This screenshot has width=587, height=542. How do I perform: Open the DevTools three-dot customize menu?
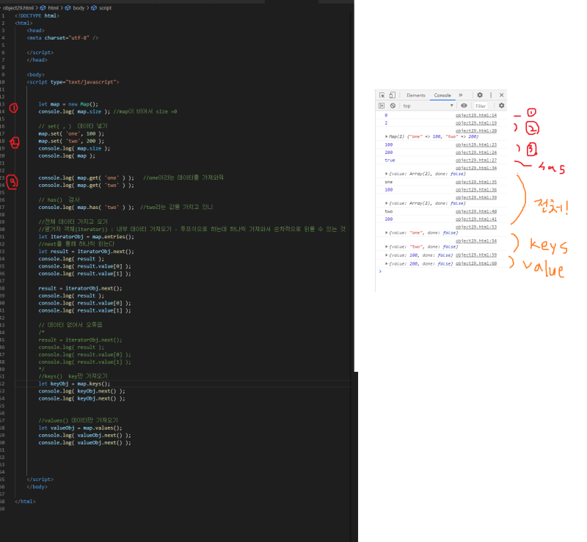491,95
